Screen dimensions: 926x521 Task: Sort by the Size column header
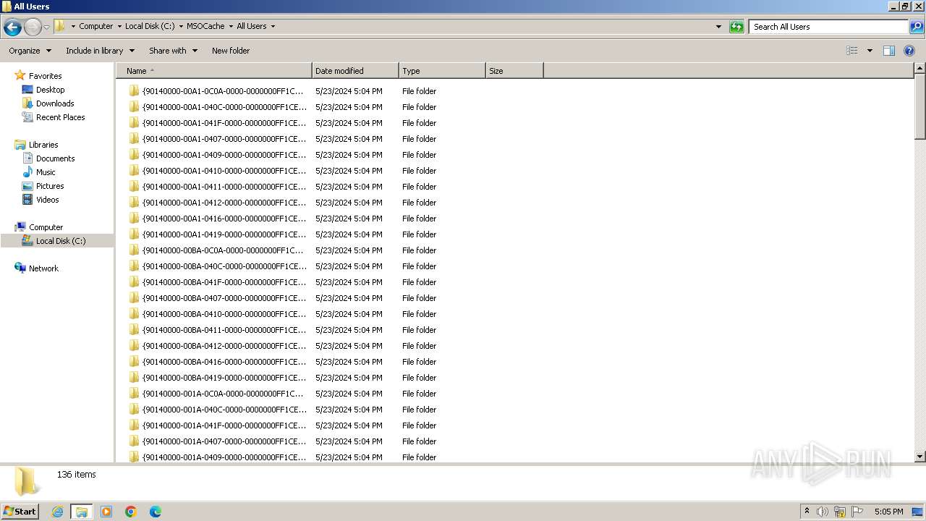click(514, 71)
